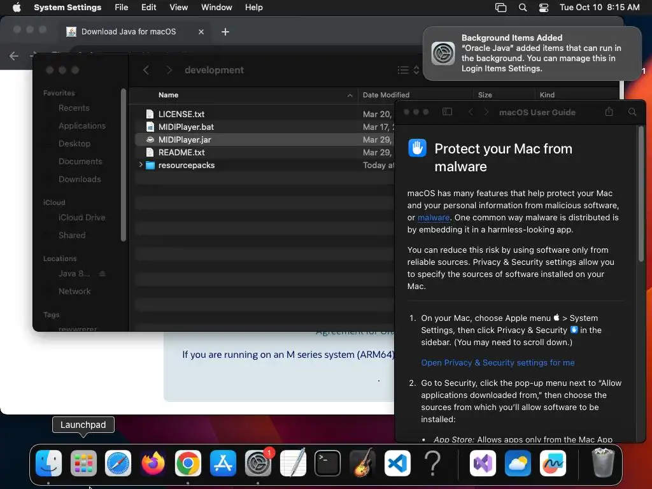This screenshot has height=489, width=652.
Task: Open Freeform app in the Dock
Action: [x=553, y=463]
